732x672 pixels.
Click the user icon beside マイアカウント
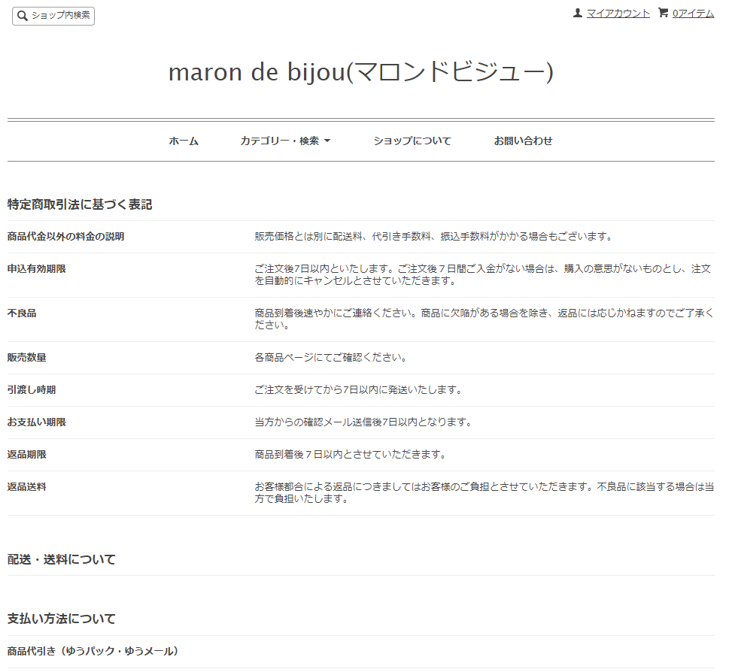pyautogui.click(x=578, y=13)
